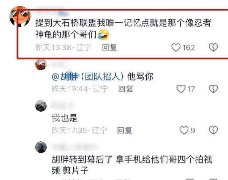The image size is (228, 180).
Task: Reply to the 17:35 comment
Action: click(x=125, y=130)
